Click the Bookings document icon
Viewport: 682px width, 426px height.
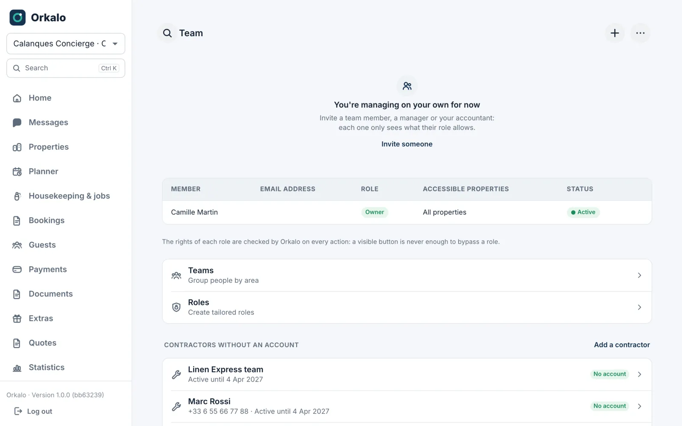click(x=17, y=221)
